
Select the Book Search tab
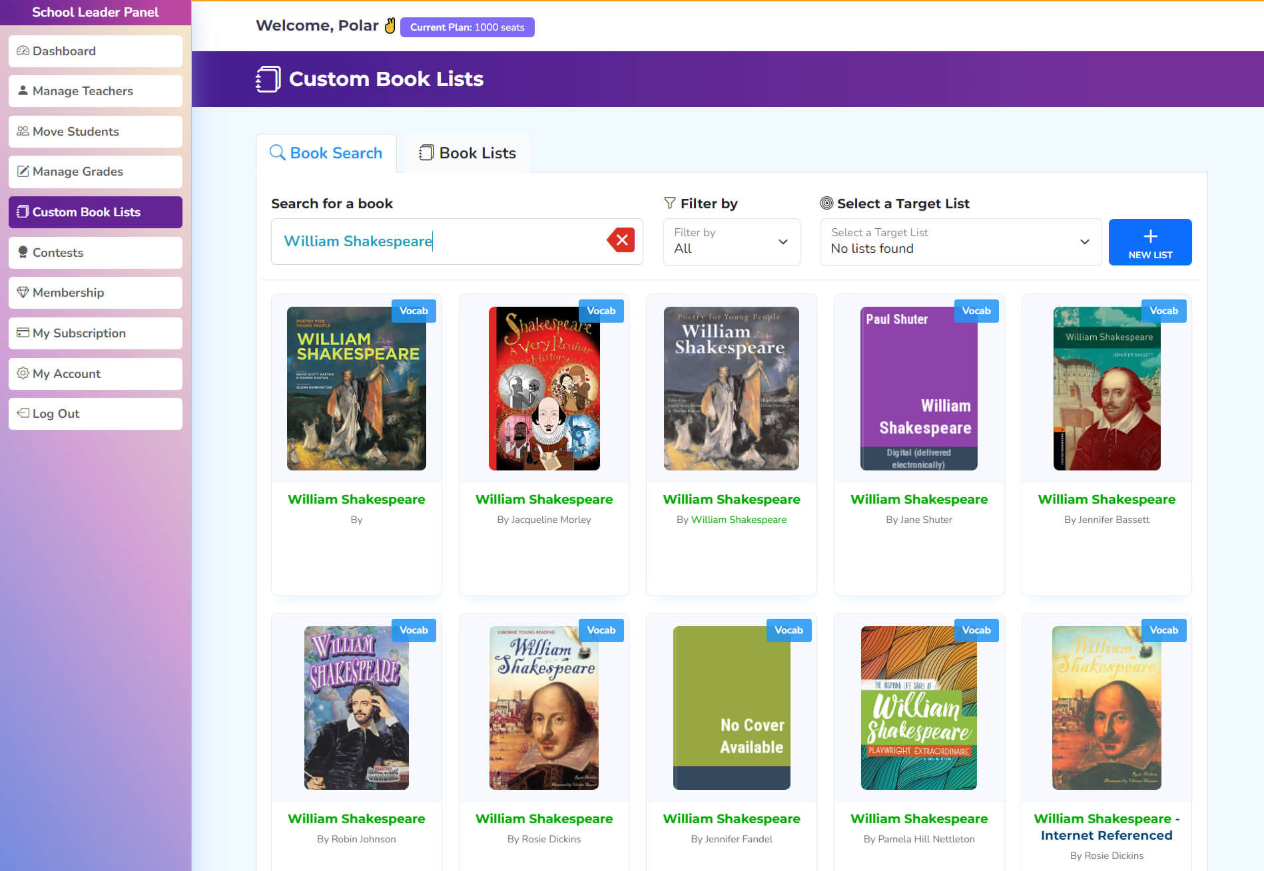[326, 153]
